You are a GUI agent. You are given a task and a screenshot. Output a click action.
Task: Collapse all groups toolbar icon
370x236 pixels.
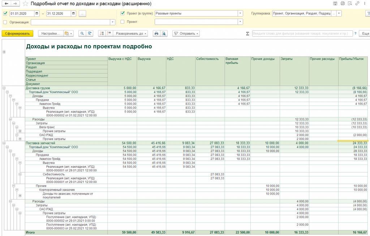[x=102, y=34]
